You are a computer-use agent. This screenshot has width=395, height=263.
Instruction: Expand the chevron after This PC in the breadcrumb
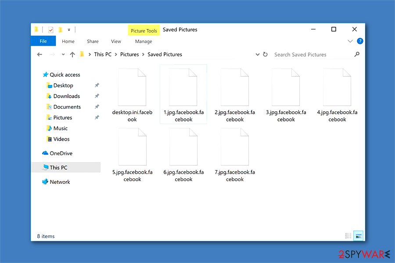(x=116, y=54)
